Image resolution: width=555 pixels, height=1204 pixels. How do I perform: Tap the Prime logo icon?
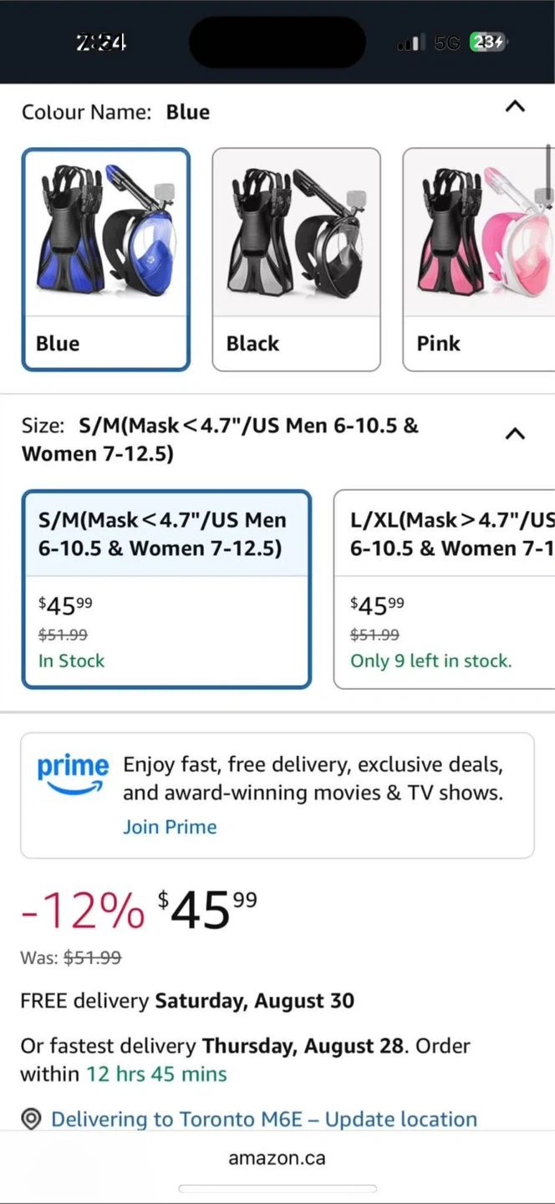click(x=73, y=773)
